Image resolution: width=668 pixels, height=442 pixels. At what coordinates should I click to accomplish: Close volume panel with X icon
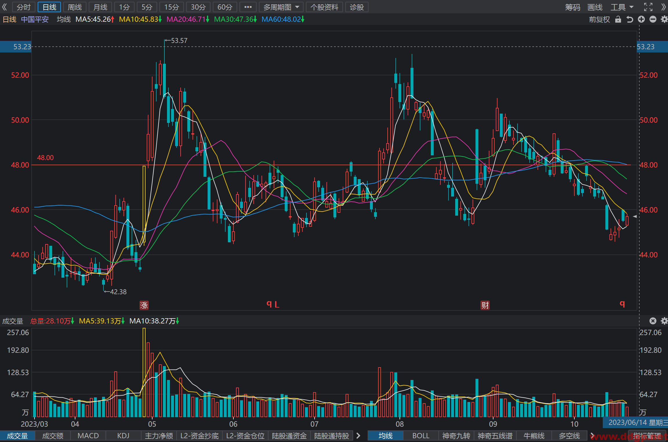tap(653, 321)
